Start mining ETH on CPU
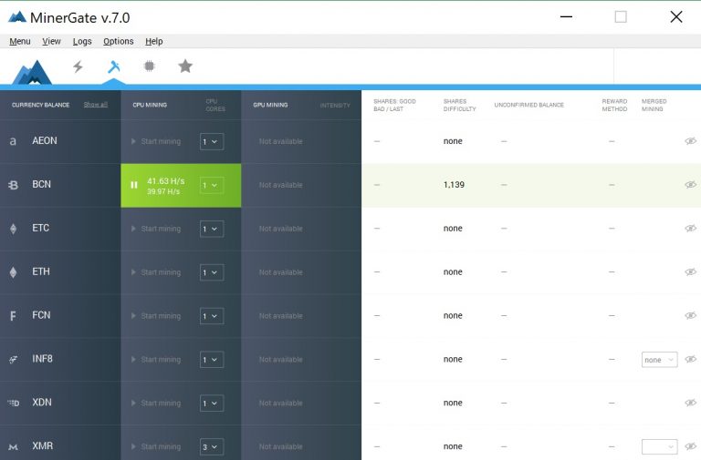The image size is (701, 460). [156, 272]
